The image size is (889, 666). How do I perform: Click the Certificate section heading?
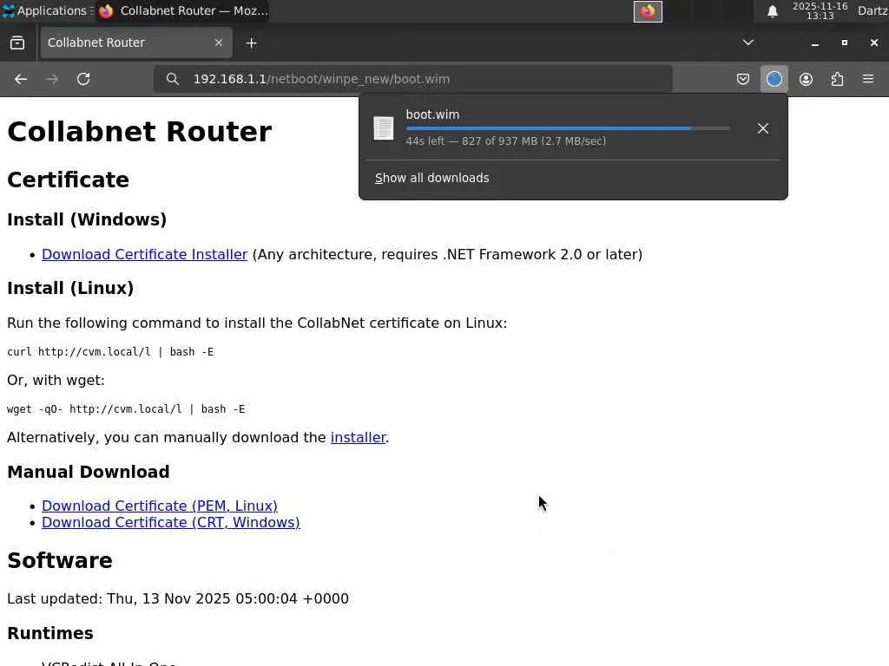(x=68, y=180)
